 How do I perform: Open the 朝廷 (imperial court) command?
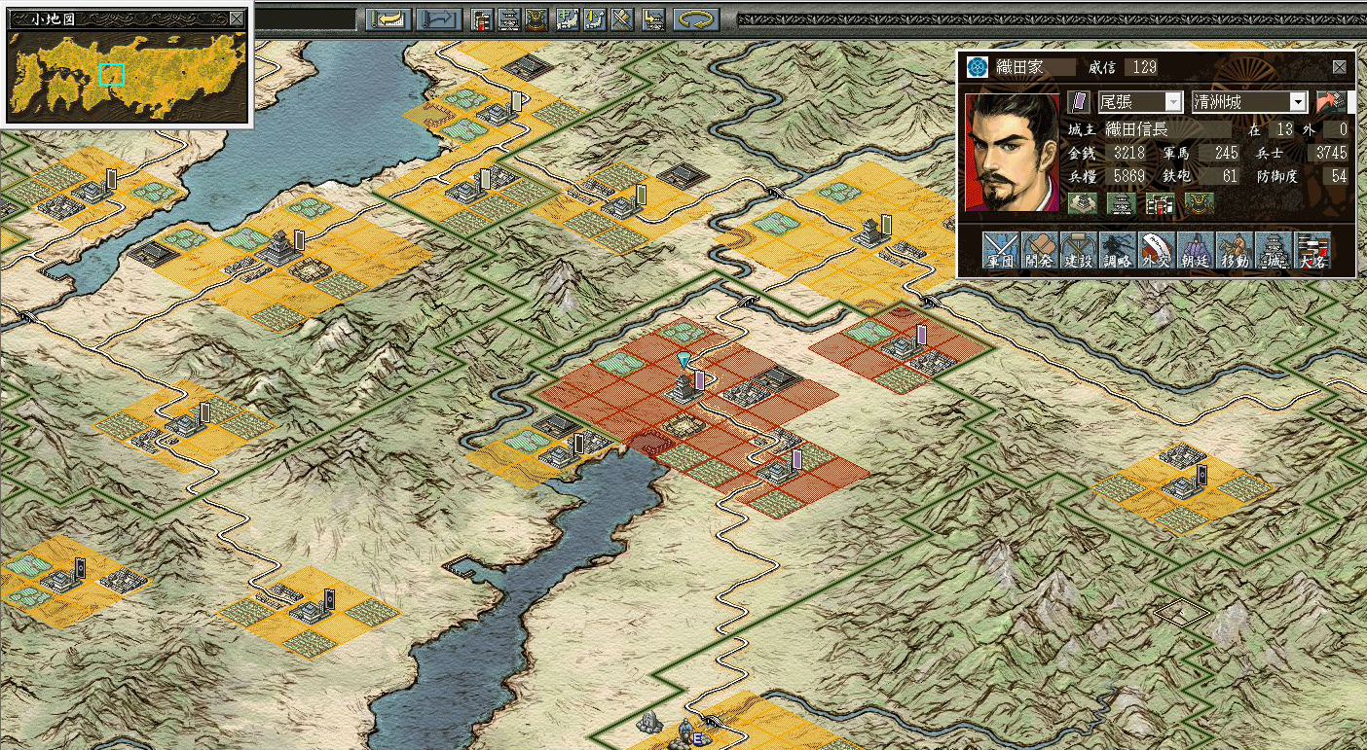pos(1195,251)
